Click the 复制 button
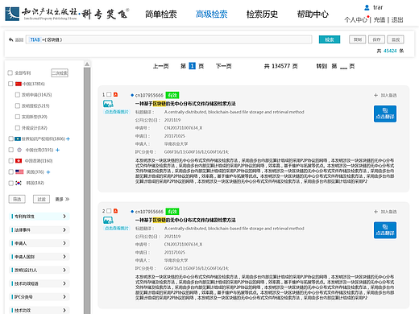This screenshot has height=314, width=419. point(358,39)
